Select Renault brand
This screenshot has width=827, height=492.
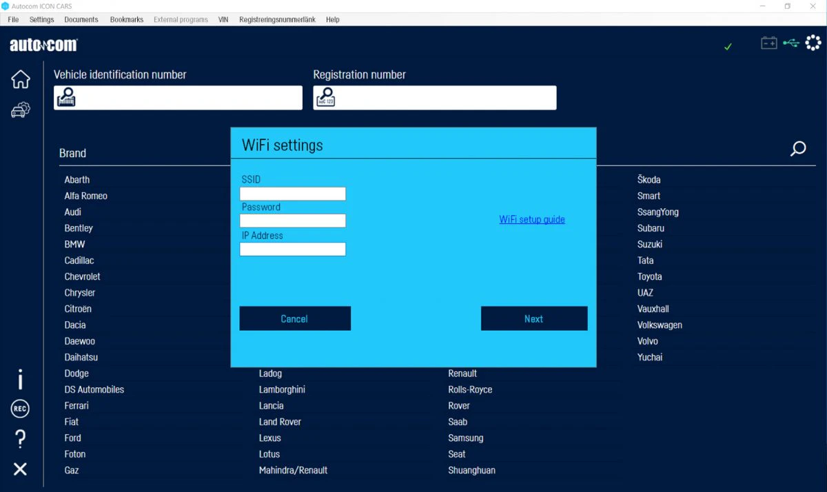coord(462,373)
